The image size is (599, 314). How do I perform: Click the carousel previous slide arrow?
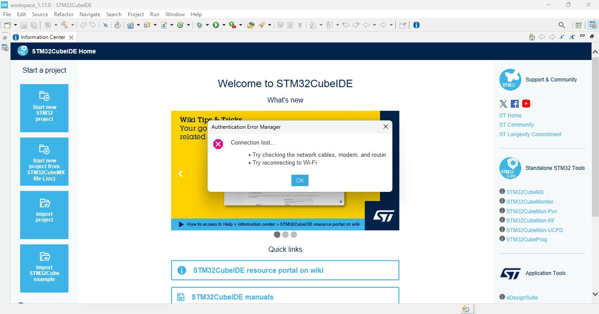(180, 174)
